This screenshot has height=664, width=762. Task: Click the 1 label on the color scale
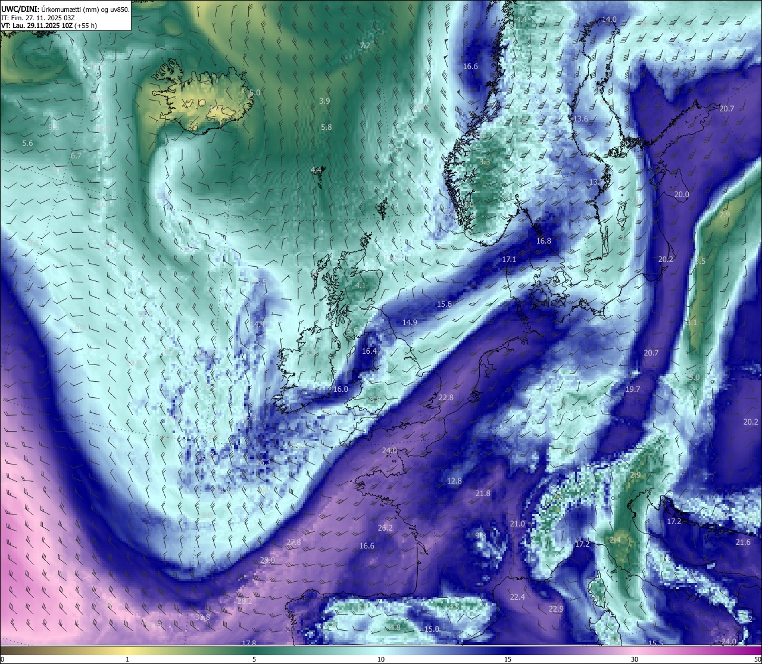pos(127,659)
